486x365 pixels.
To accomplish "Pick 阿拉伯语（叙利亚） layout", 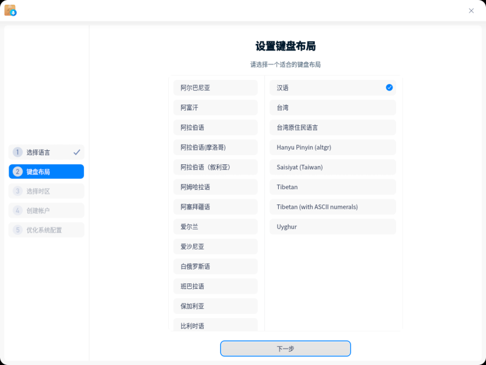I will point(216,167).
